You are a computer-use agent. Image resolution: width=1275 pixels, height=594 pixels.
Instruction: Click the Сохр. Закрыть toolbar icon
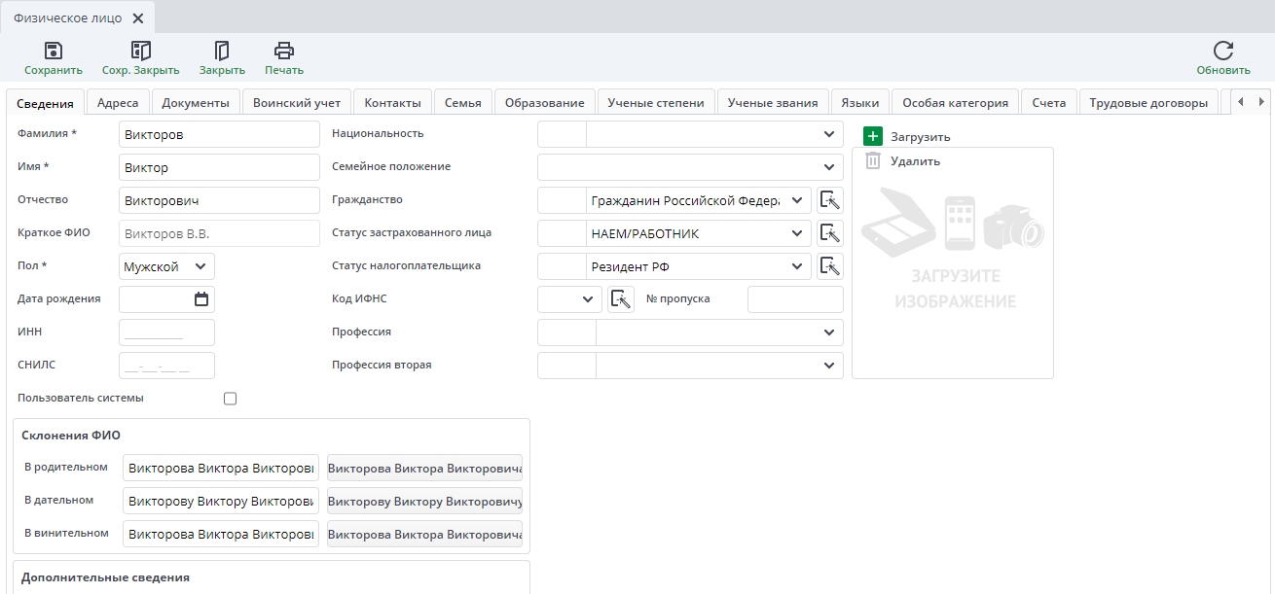pyautogui.click(x=141, y=52)
